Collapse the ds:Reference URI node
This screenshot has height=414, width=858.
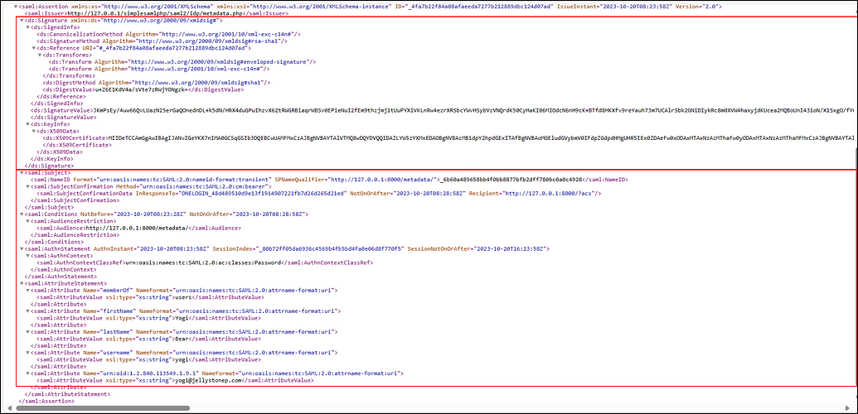(32, 47)
